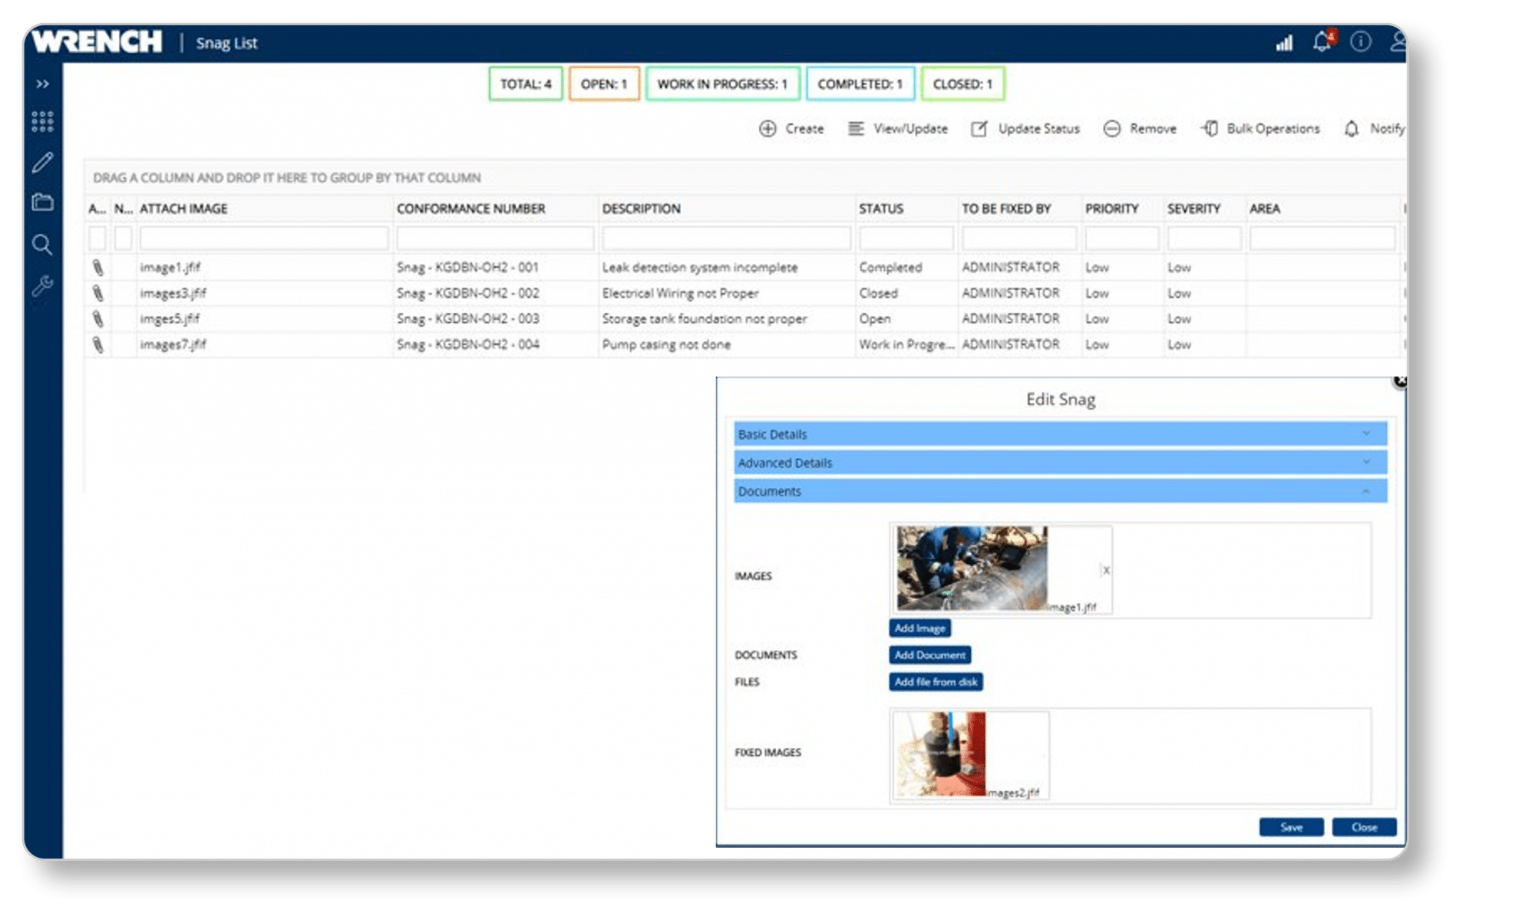Filter by COMPLETED: 1 status box
The image size is (1535, 913).
(x=860, y=84)
